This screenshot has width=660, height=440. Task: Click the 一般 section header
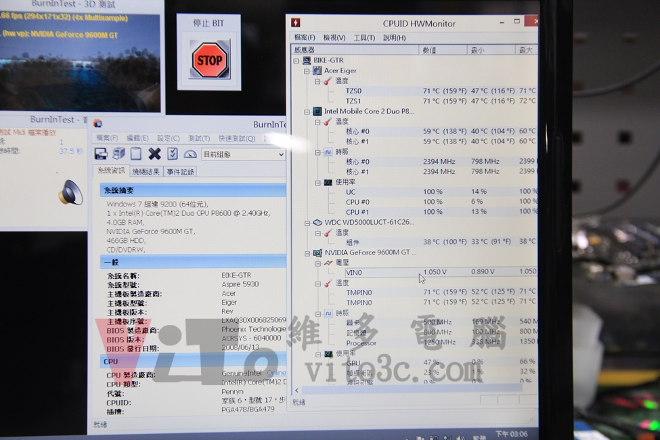click(193, 262)
